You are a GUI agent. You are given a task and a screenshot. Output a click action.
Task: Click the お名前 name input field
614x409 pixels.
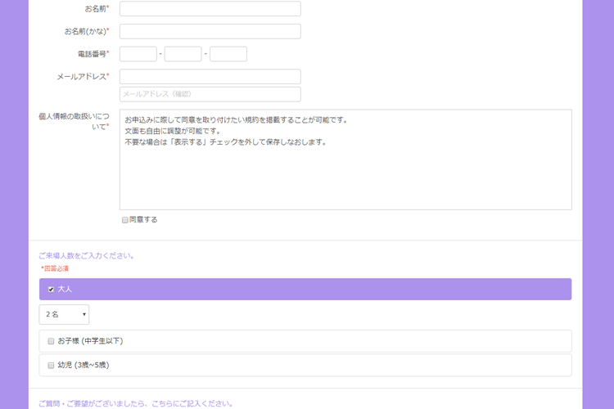210,9
